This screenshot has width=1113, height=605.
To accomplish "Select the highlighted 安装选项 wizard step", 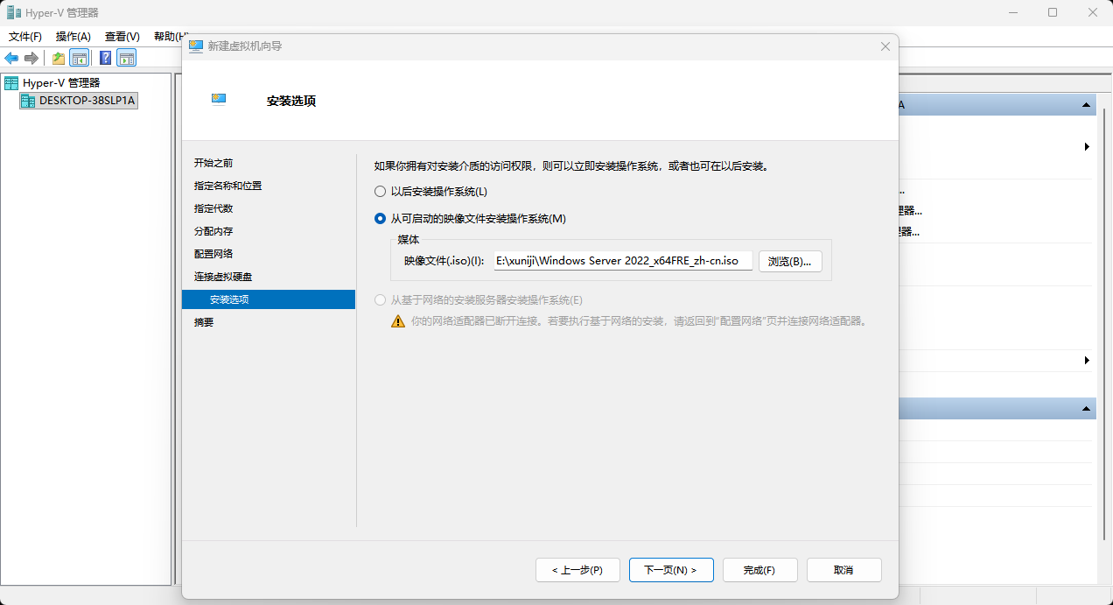I will point(269,299).
